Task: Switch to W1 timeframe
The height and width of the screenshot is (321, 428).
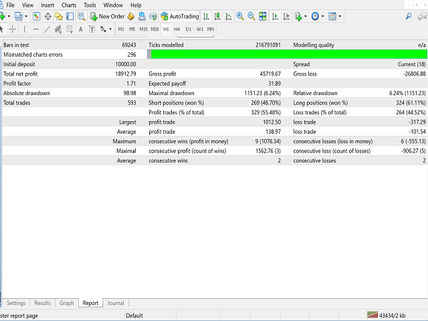Action: tap(200, 29)
